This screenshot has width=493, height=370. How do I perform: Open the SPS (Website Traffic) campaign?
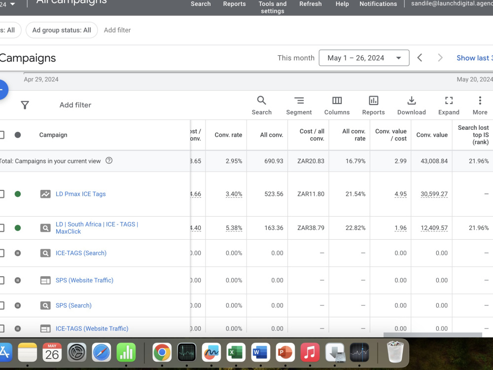84,280
